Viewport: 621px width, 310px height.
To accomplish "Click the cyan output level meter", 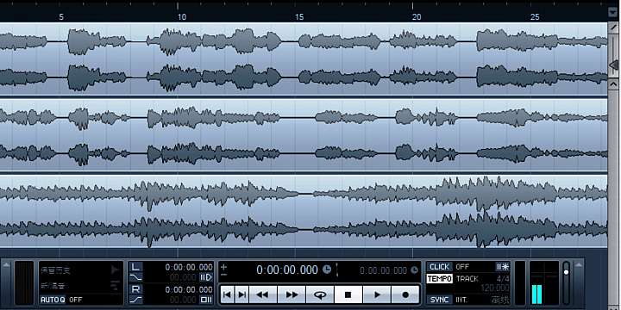I will point(537,294).
